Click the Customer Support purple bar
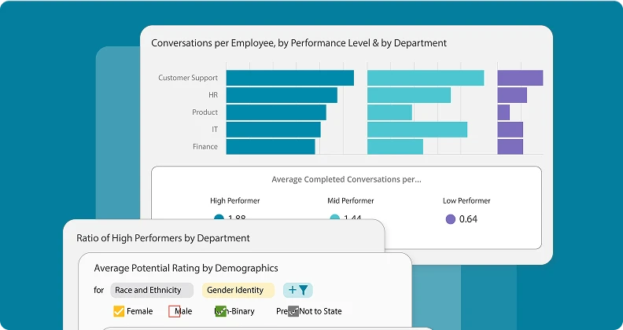Viewport: 623px width, 330px height. pos(520,78)
